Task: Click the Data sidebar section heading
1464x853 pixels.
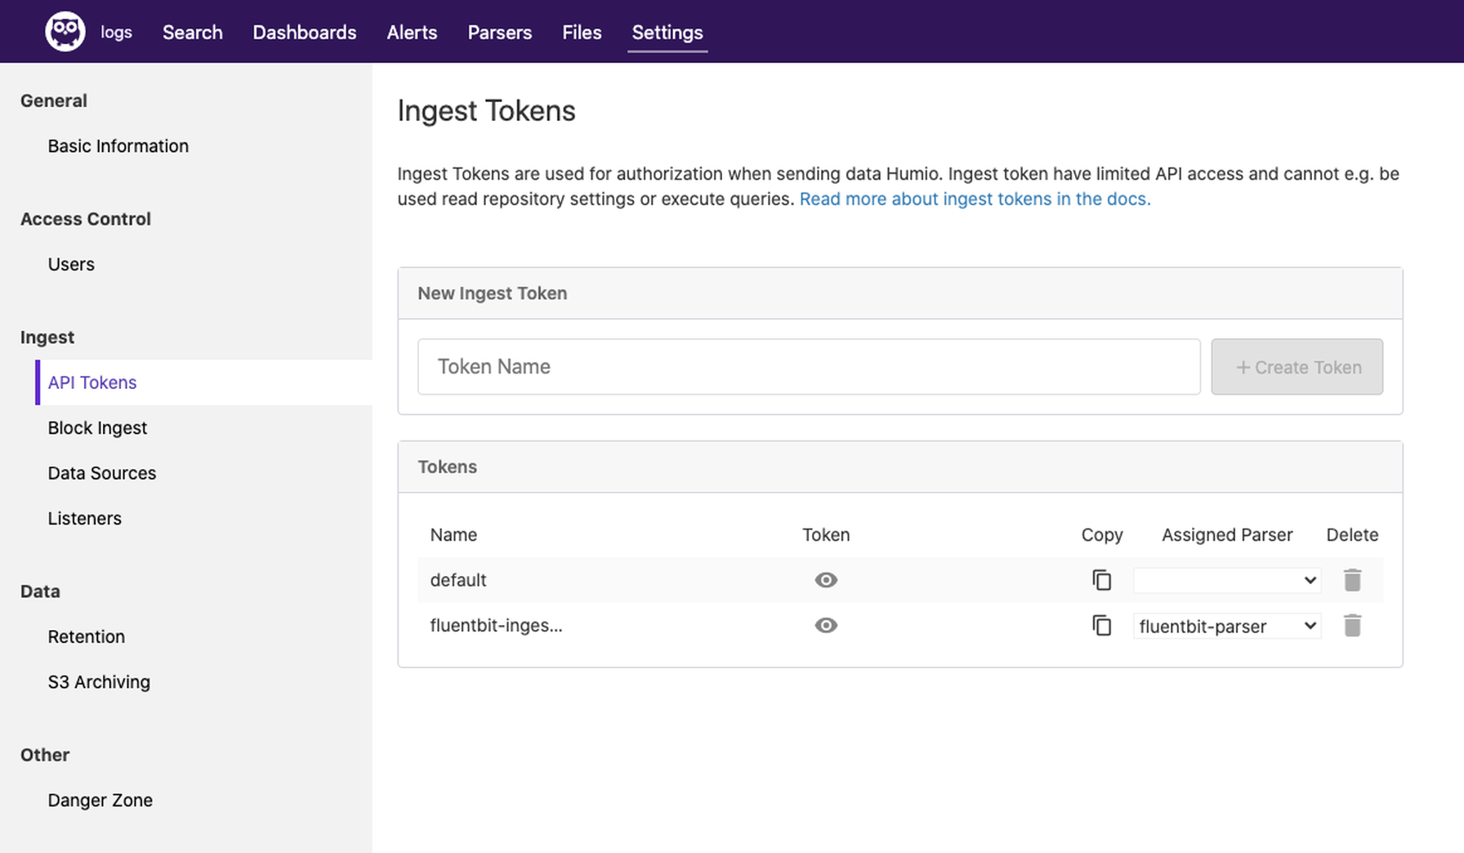Action: (x=40, y=592)
